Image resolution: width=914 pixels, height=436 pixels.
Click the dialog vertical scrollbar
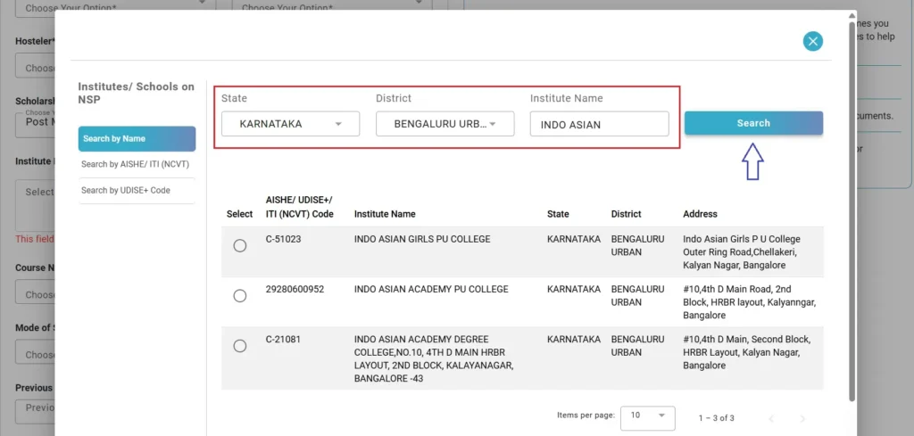[852, 210]
